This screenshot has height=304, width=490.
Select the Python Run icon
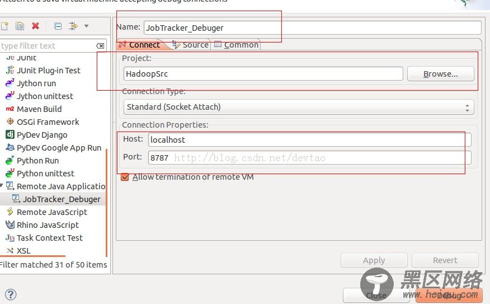coord(10,160)
